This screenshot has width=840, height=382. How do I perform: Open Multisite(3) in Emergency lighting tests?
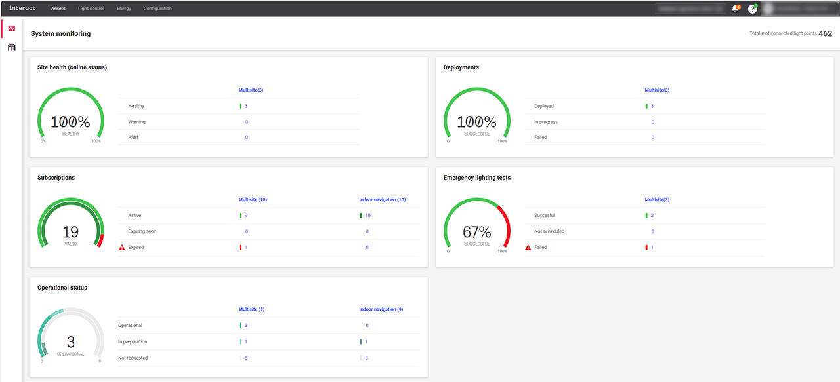click(x=658, y=199)
